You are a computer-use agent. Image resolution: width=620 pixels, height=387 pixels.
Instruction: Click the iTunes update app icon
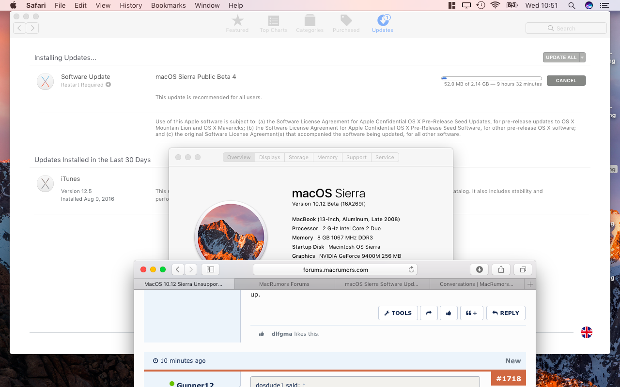(46, 183)
